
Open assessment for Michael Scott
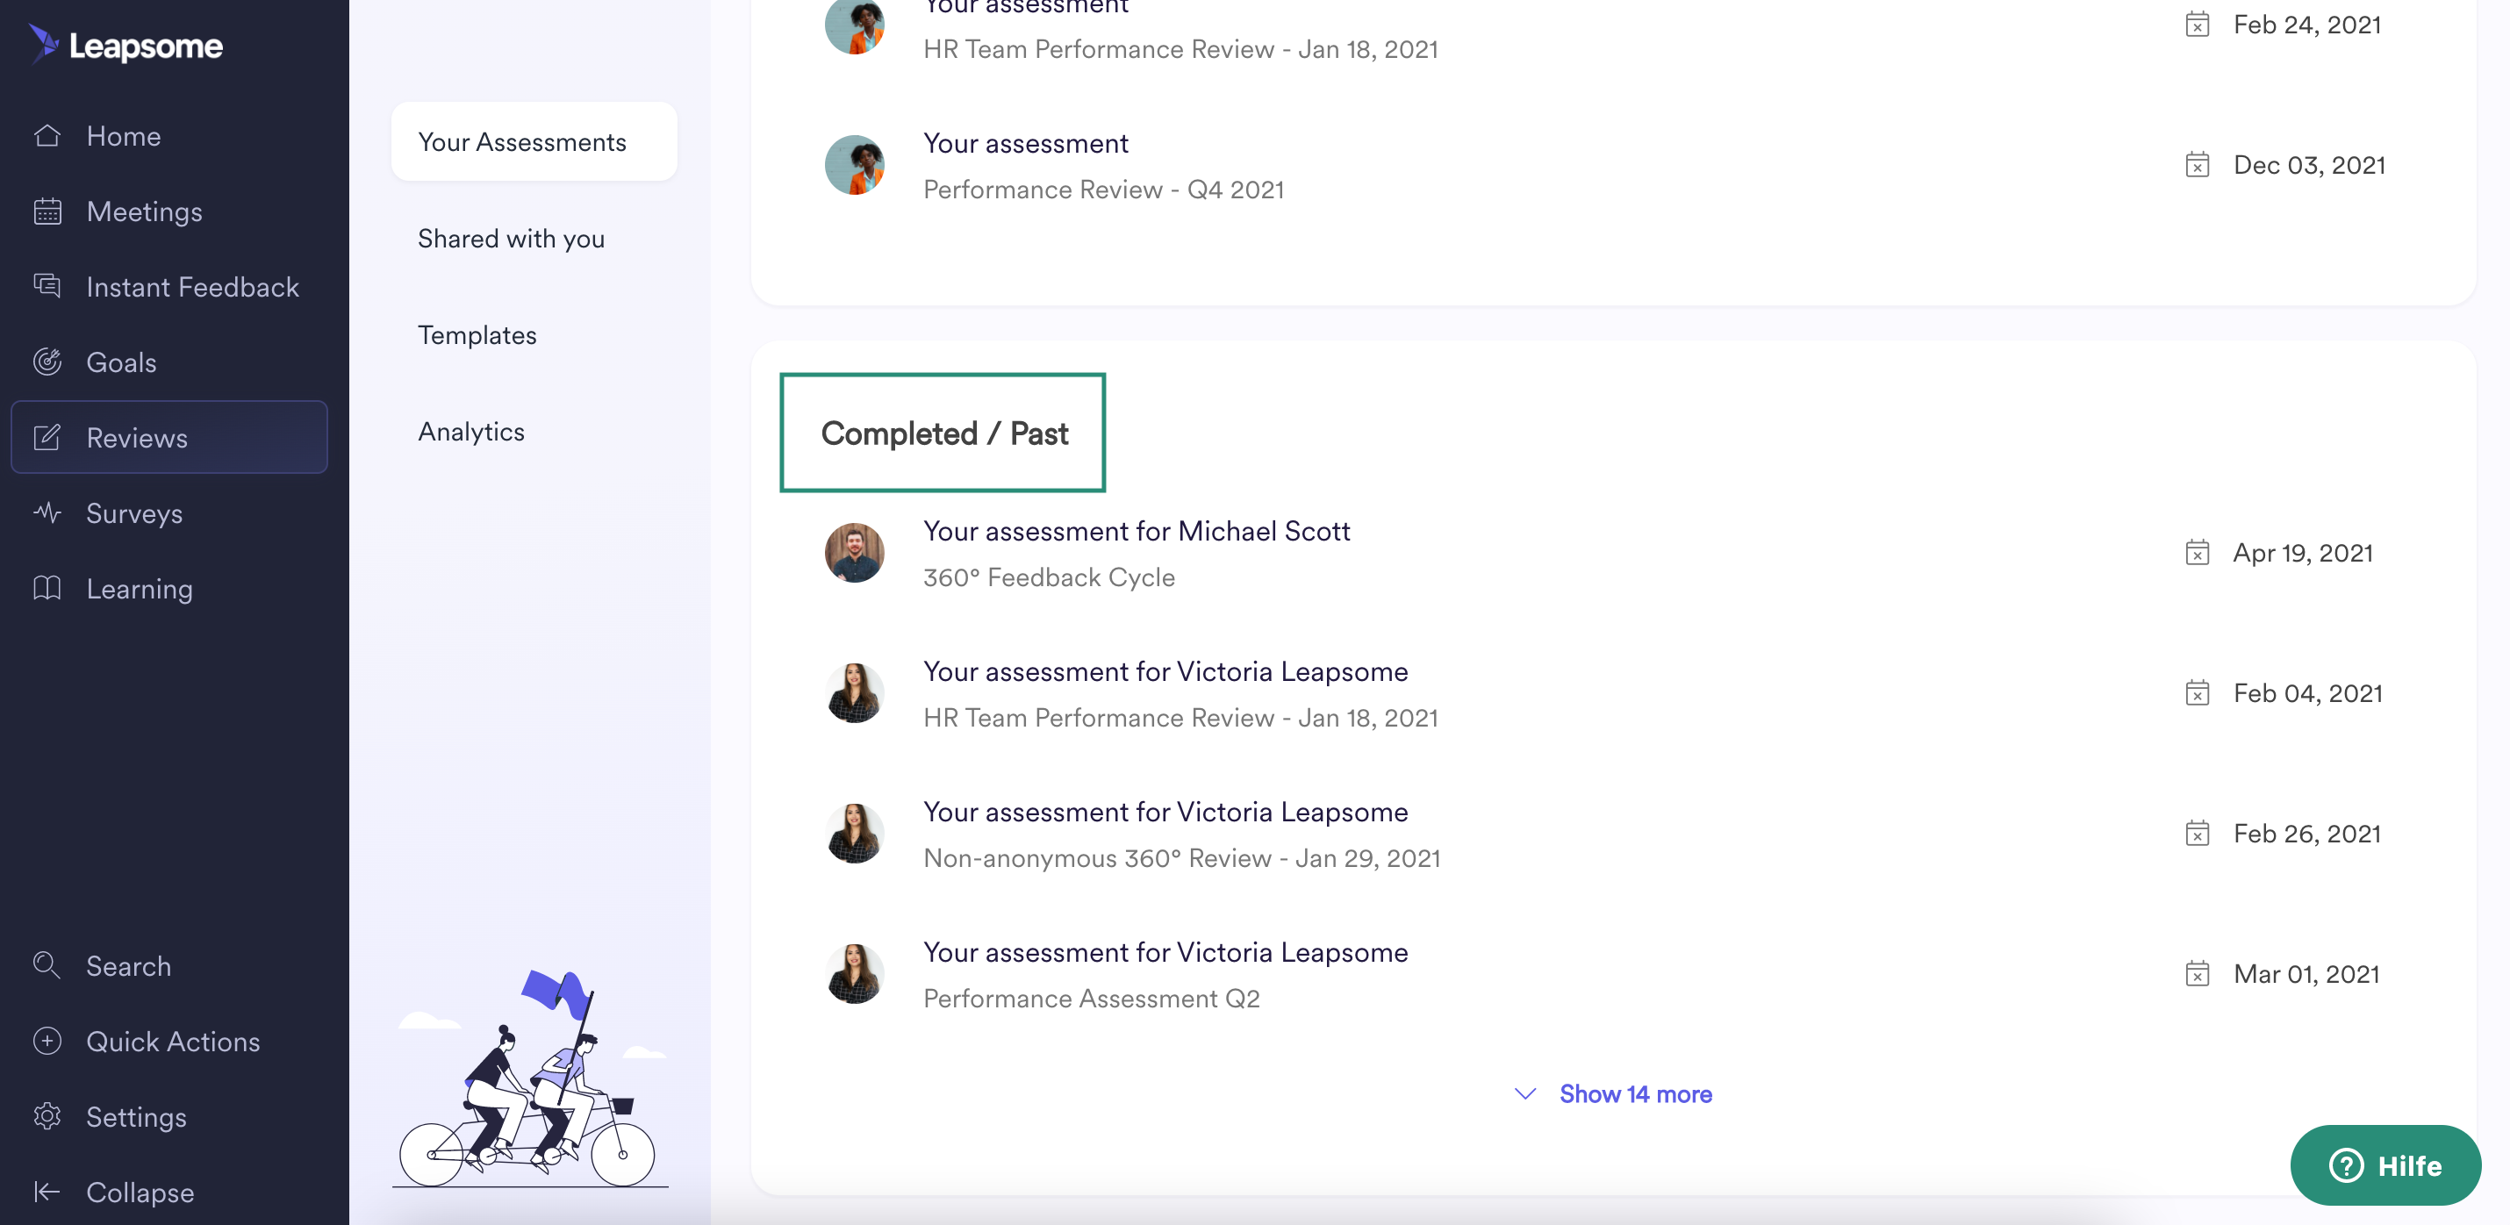click(1137, 530)
